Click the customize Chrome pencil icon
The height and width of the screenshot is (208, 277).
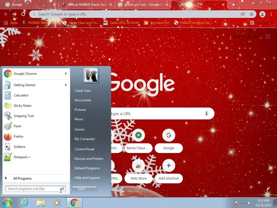[x=268, y=189]
